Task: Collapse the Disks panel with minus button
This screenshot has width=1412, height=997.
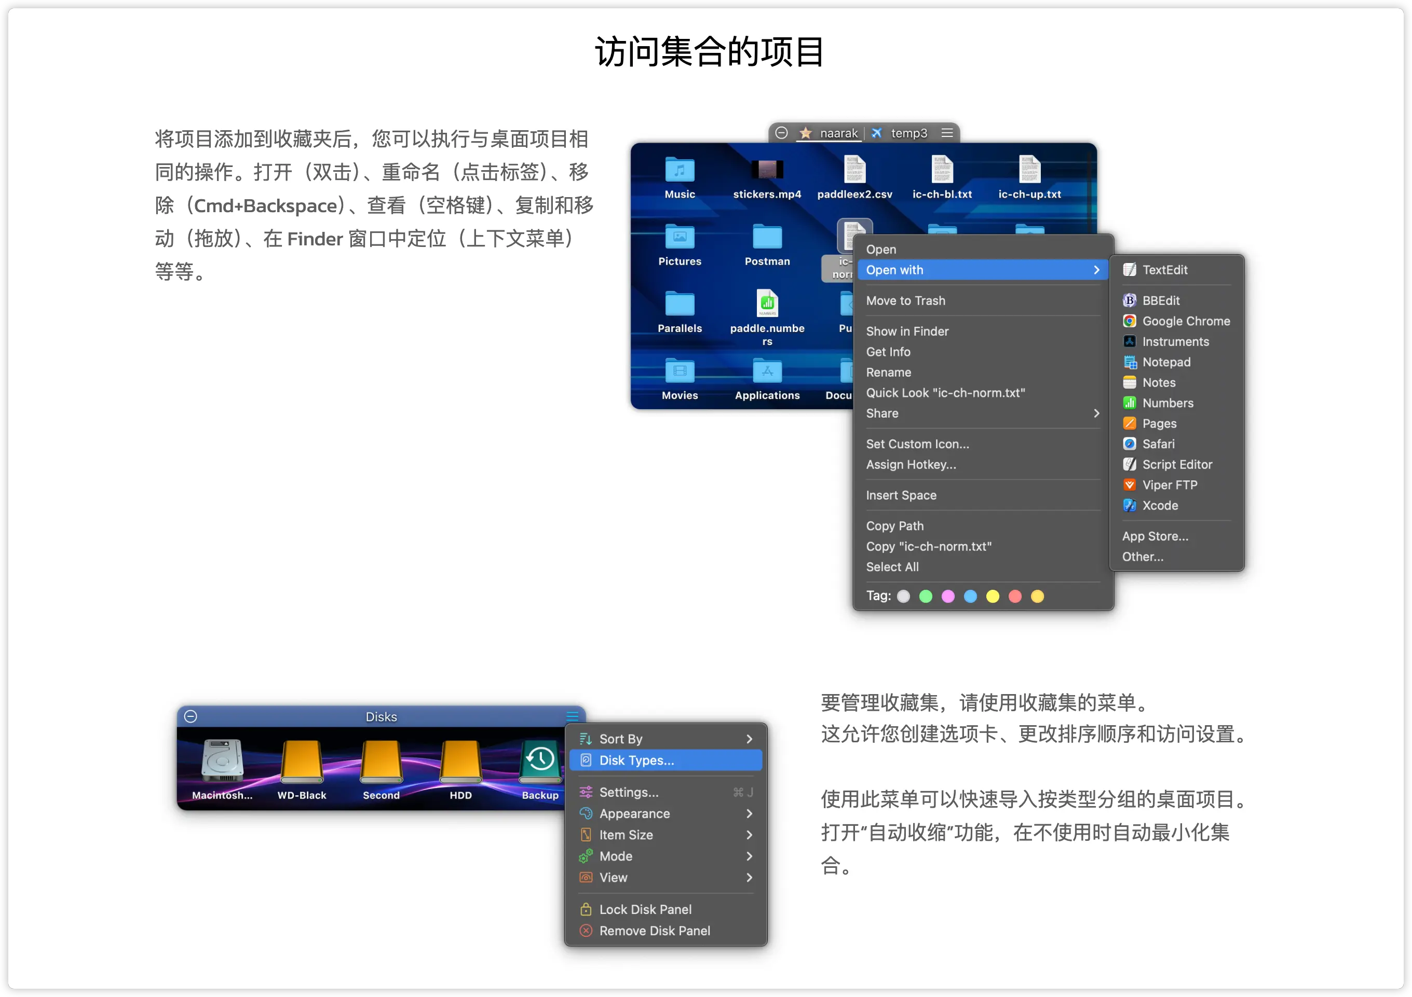Action: coord(191,716)
